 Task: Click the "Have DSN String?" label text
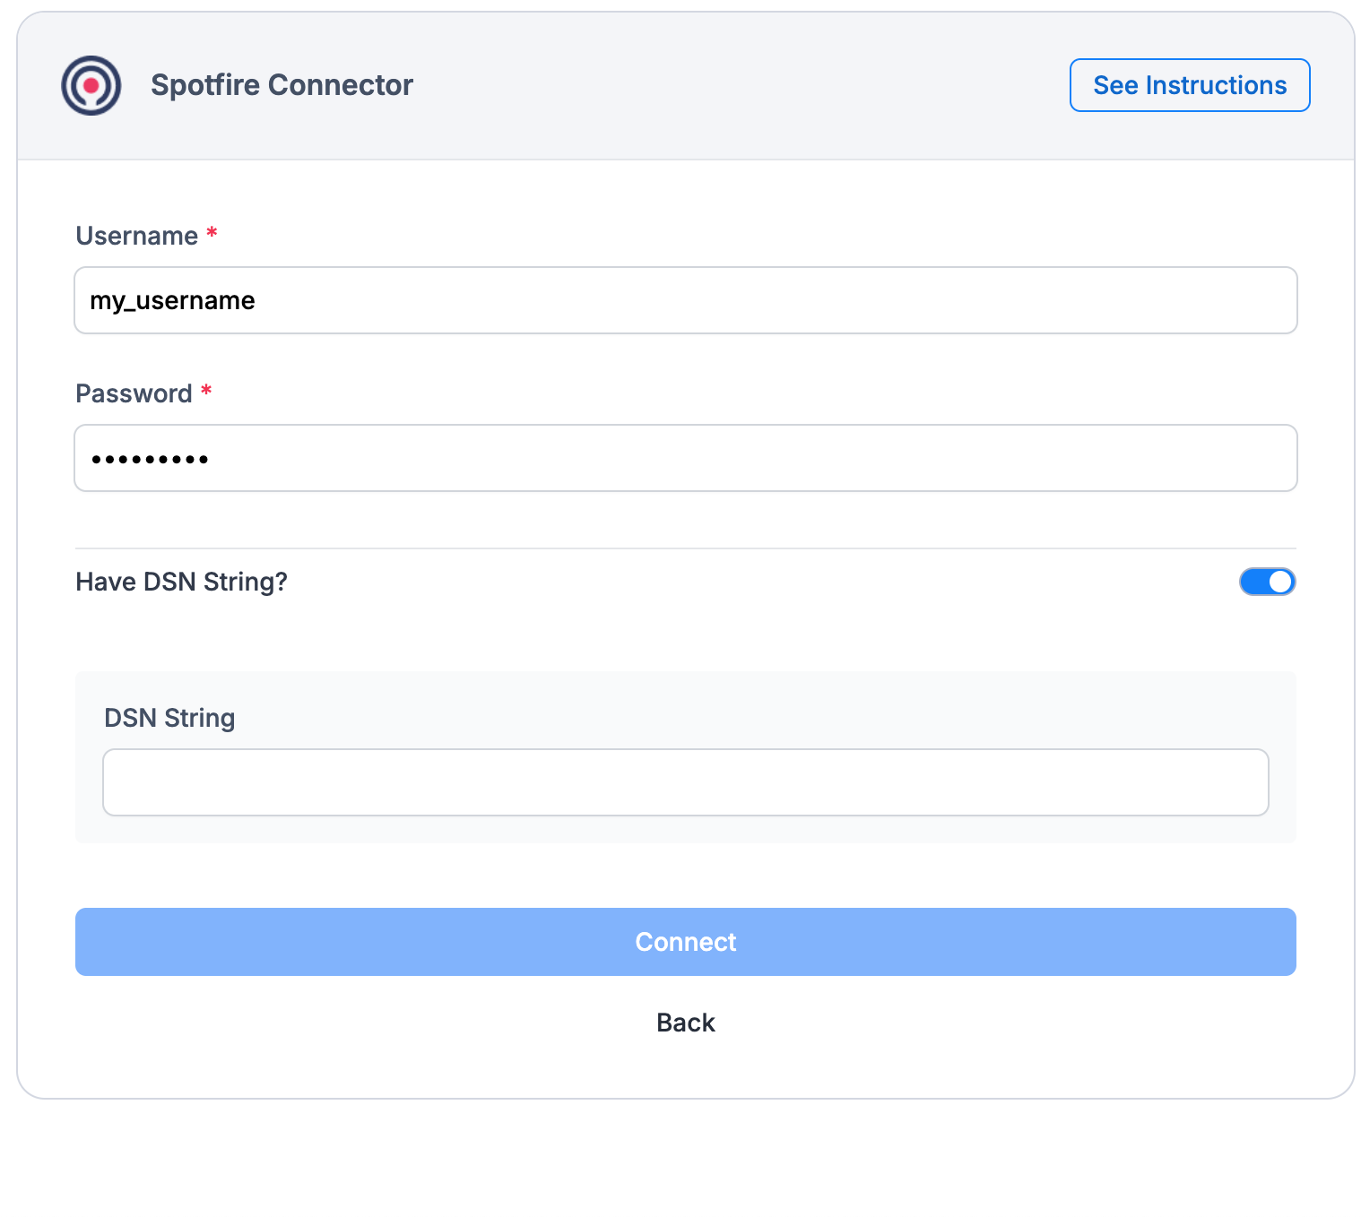[181, 582]
